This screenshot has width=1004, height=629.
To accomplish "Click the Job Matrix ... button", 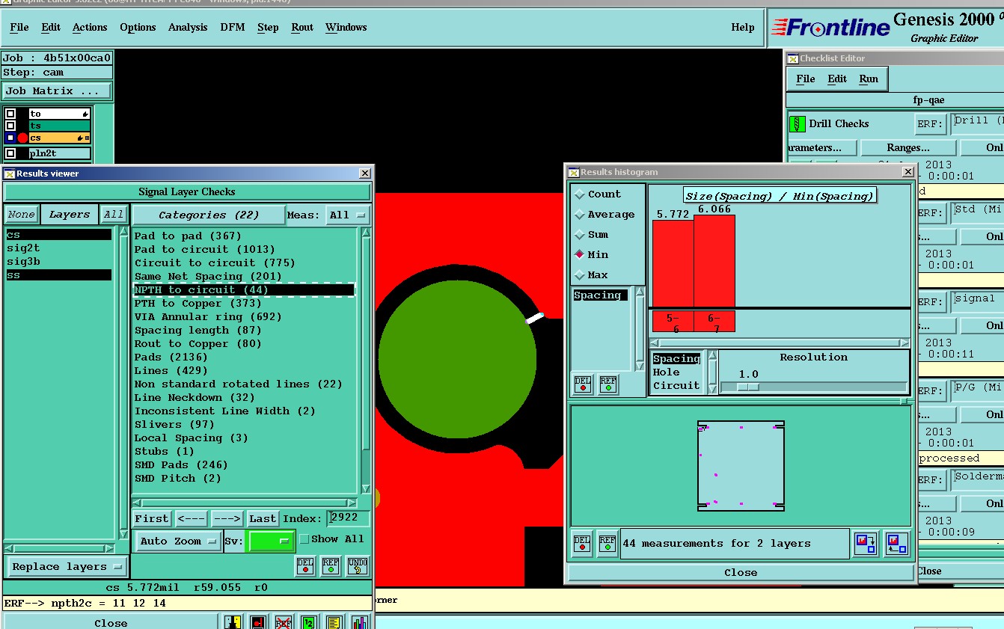I will pyautogui.click(x=56, y=90).
